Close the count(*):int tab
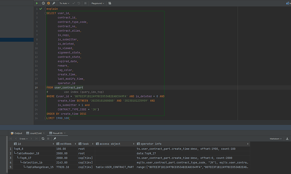This screenshot has height=174, width=291. tap(44, 133)
